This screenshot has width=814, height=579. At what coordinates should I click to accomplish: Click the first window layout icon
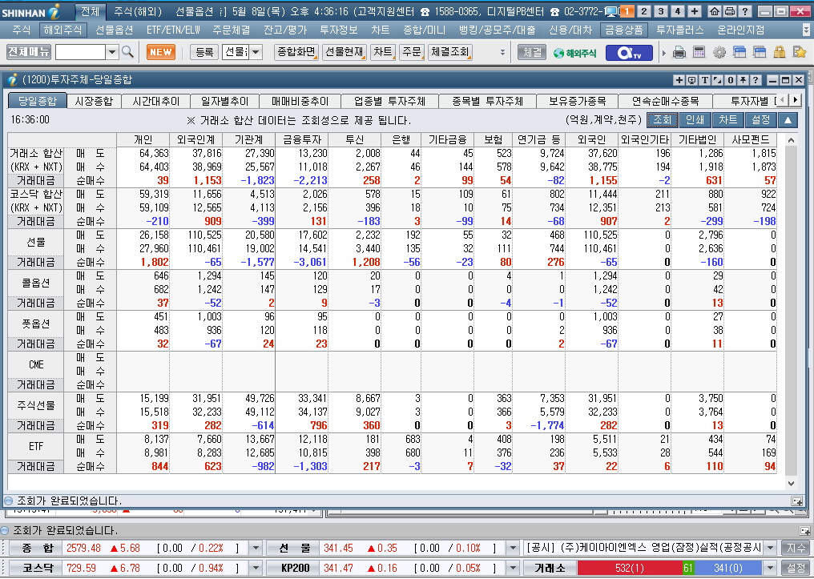click(739, 52)
